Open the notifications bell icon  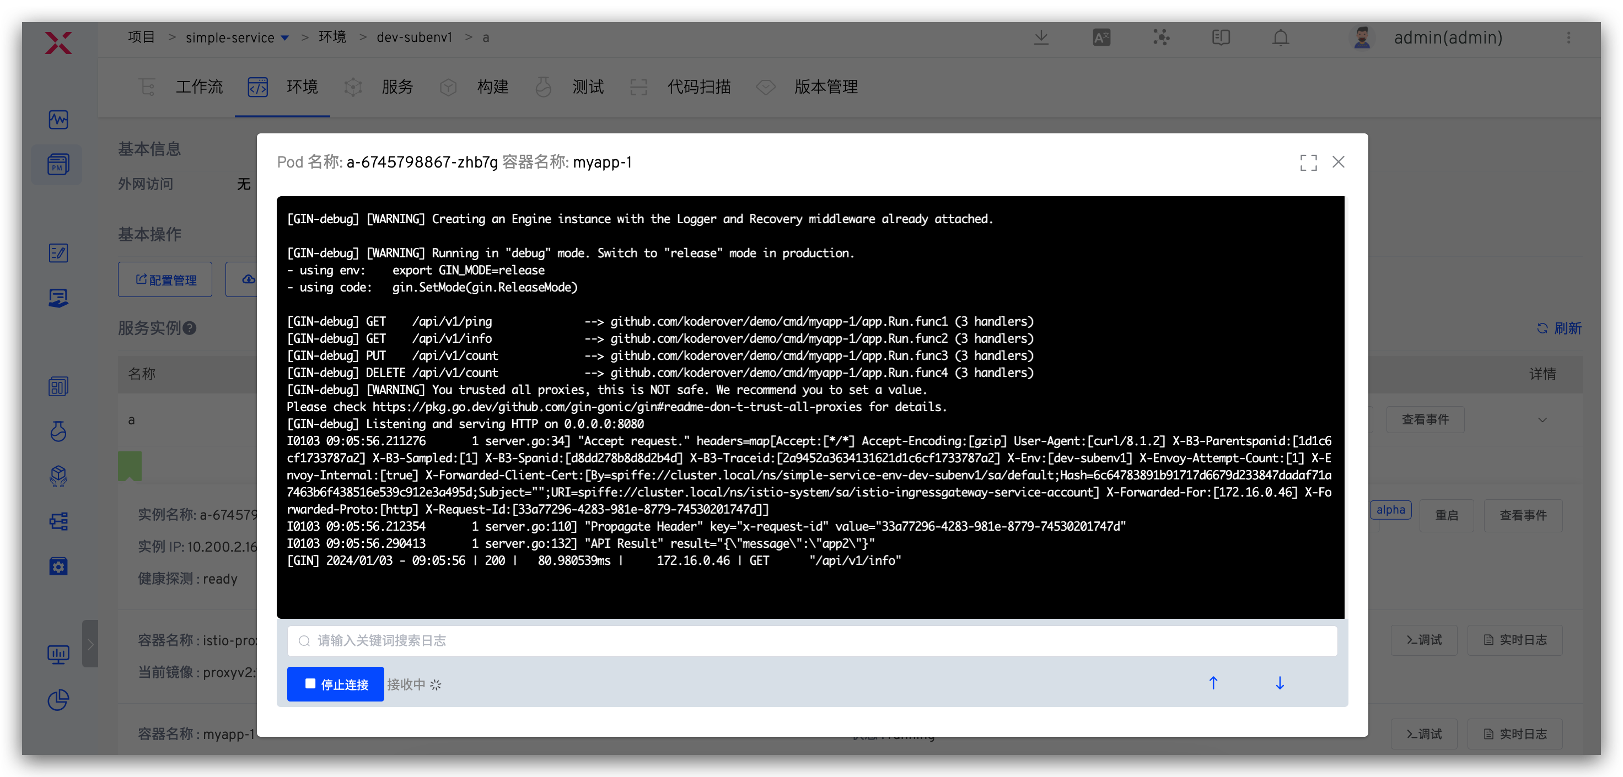pos(1280,38)
